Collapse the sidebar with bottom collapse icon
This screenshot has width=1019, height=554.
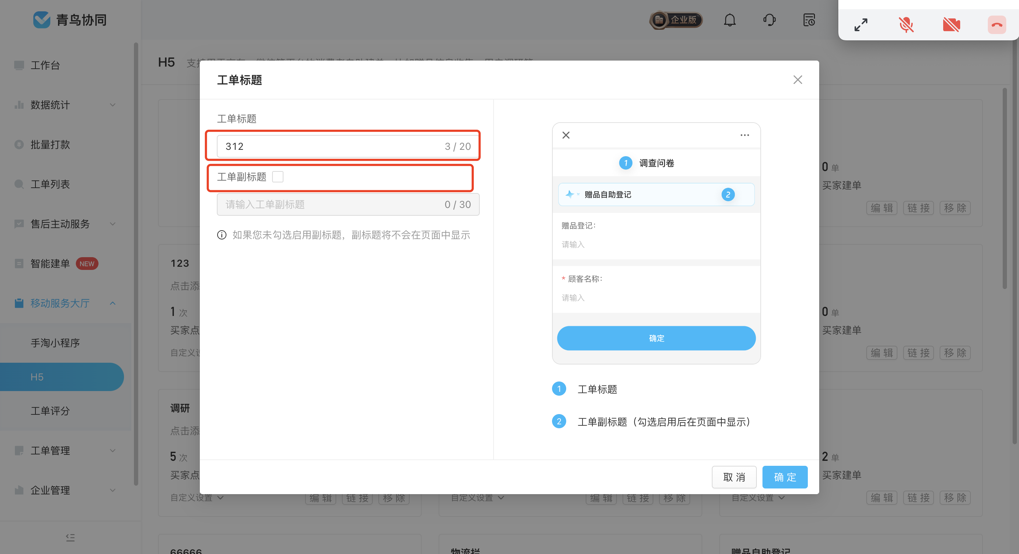tap(71, 537)
